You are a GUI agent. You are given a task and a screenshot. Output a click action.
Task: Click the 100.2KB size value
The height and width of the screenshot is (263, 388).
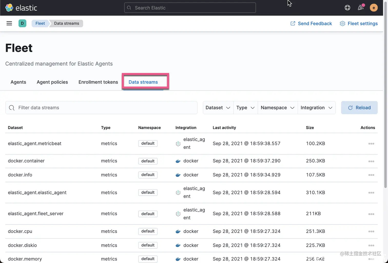pyautogui.click(x=315, y=143)
